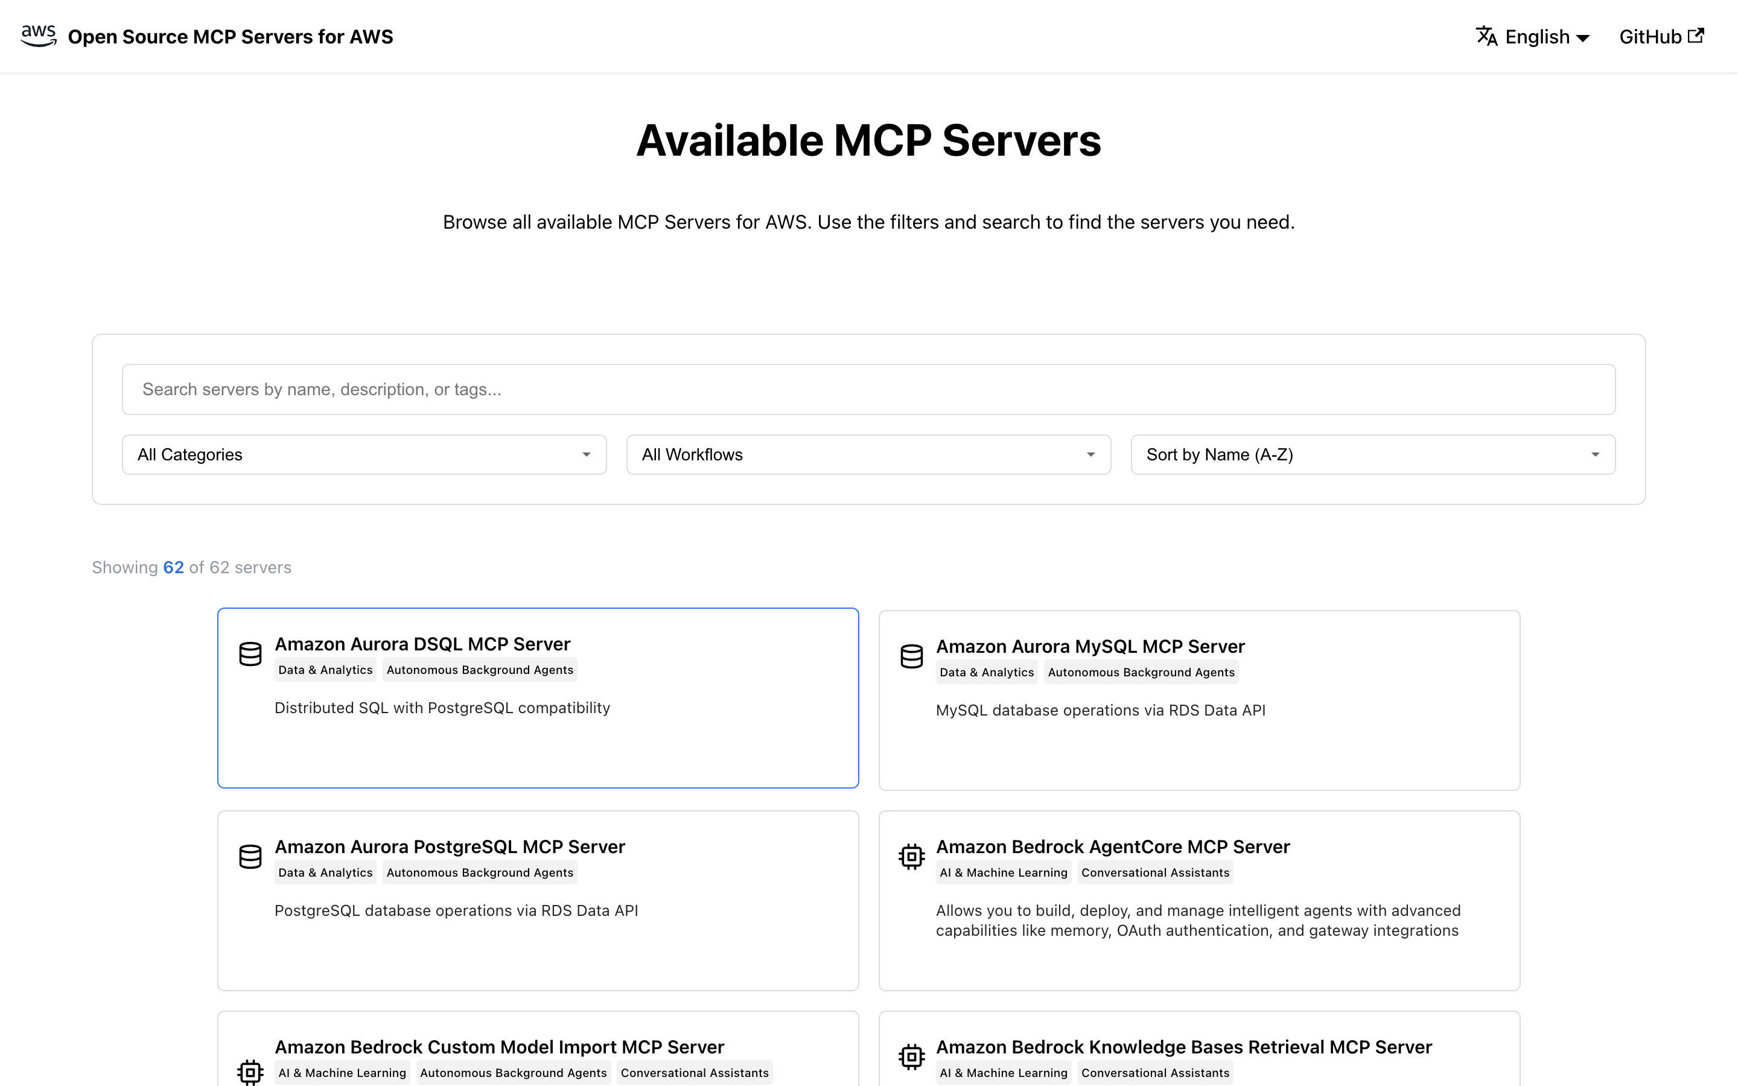
Task: Click Autonomous Background Agents tag on Custom Model Import card
Action: point(513,1073)
